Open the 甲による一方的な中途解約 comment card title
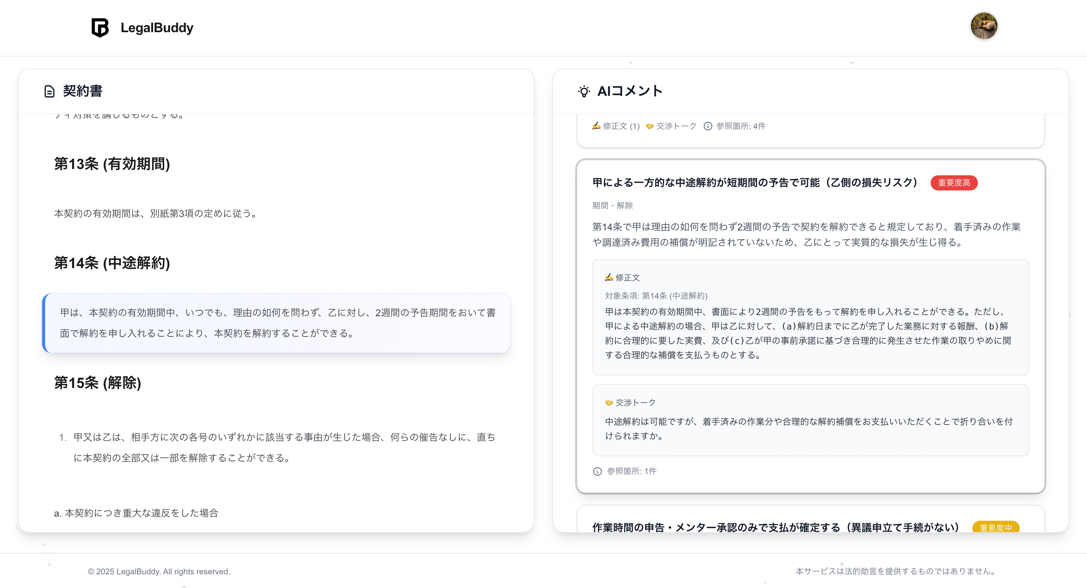1087x588 pixels. pos(755,183)
